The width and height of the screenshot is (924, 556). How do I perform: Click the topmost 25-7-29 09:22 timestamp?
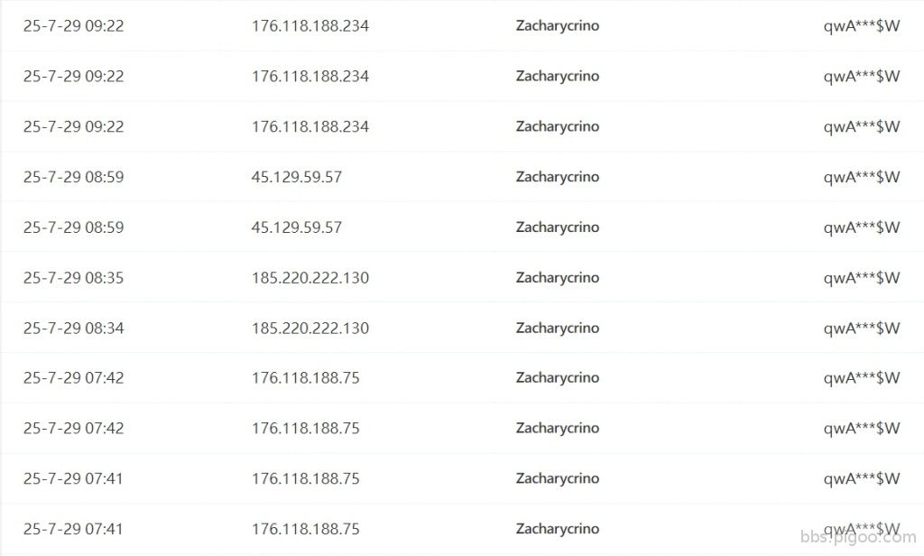point(74,26)
